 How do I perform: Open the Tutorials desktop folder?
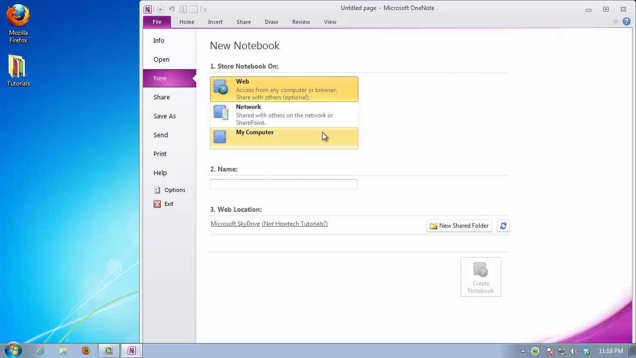(18, 70)
